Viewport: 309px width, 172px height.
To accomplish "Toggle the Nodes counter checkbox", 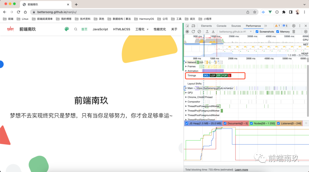I will tap(251, 123).
